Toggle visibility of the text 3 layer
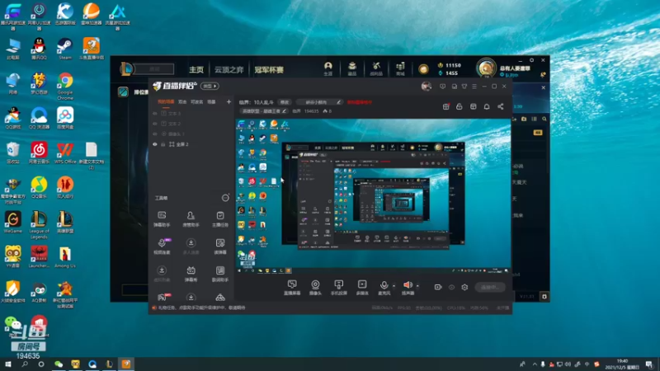Viewport: 660px width, 371px height. 155,114
